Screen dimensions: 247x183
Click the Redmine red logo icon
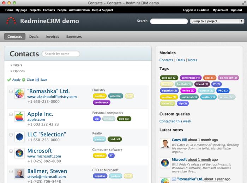click(11, 21)
